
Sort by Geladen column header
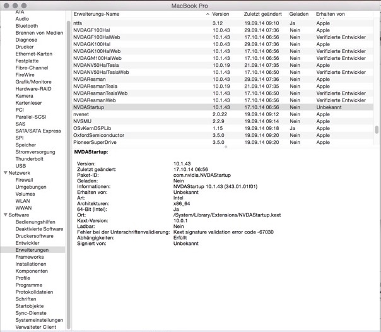point(298,14)
